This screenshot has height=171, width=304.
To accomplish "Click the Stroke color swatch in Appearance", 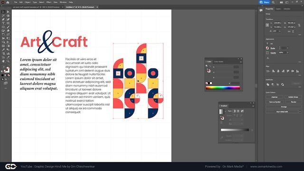I will [x=267, y=48].
